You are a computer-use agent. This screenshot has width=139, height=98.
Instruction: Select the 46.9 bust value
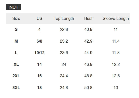click(88, 64)
